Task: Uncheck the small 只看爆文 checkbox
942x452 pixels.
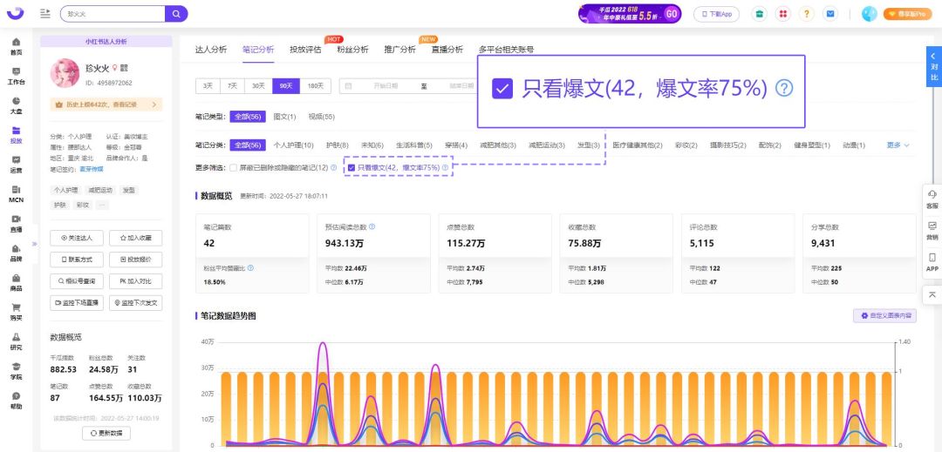Action: 352,167
